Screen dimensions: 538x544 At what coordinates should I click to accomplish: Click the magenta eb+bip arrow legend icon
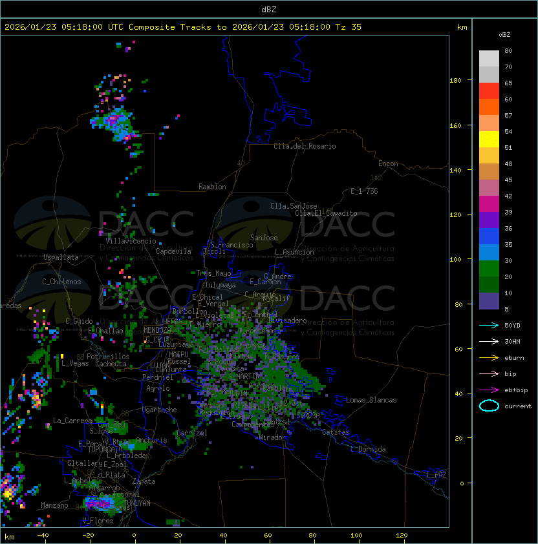(489, 390)
